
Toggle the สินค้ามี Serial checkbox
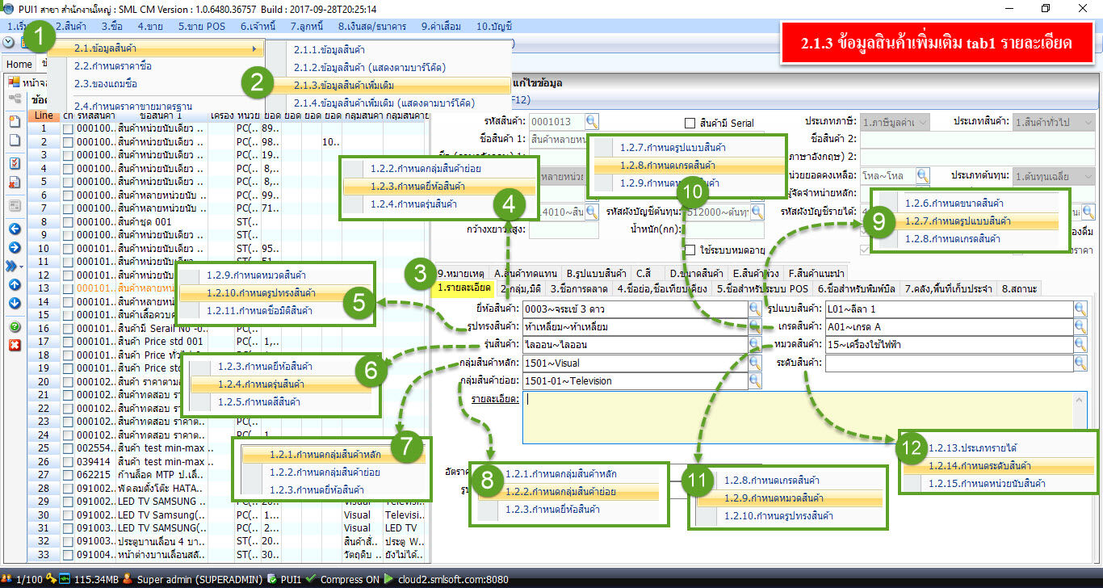tap(690, 123)
